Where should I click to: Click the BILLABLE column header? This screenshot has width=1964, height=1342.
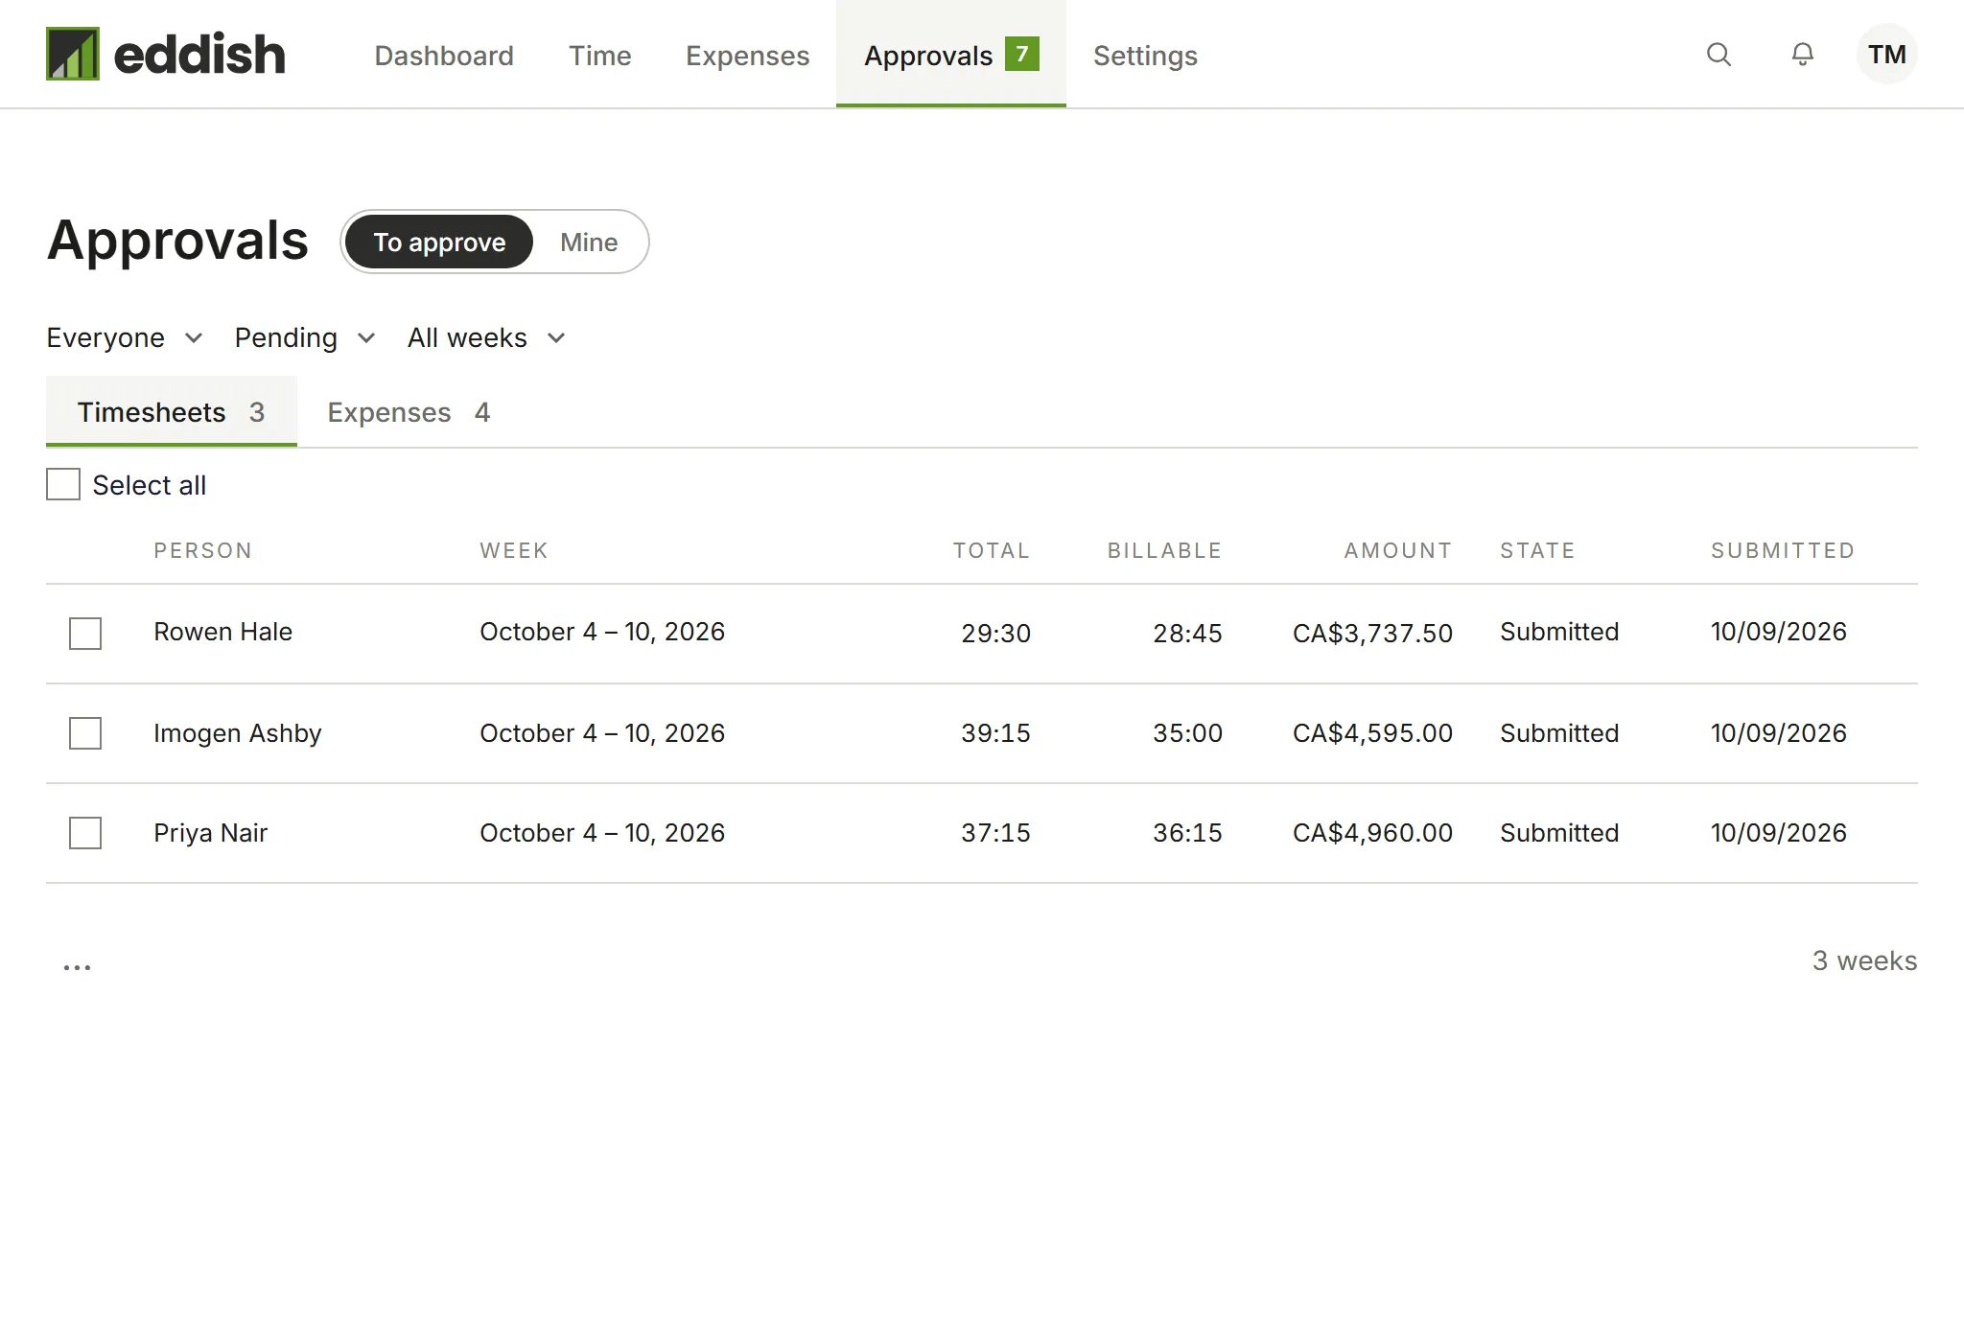point(1165,550)
